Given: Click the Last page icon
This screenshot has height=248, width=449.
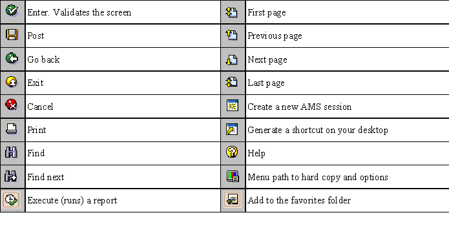Looking at the screenshot, I should (x=232, y=82).
